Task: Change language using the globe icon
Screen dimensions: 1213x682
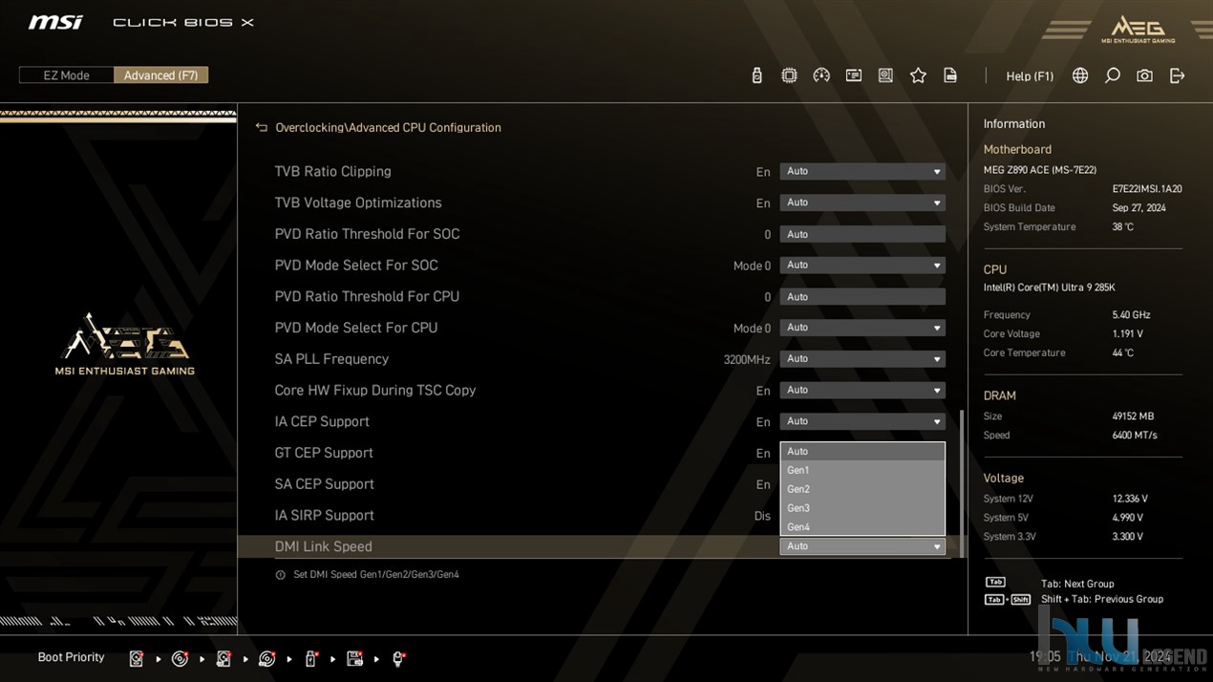Action: coord(1080,75)
